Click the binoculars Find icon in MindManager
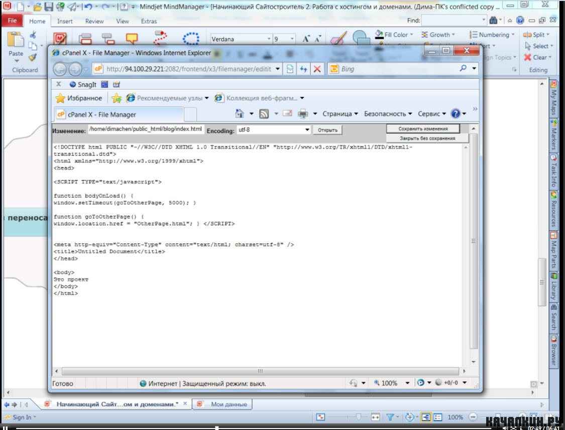The height and width of the screenshot is (430, 565). pos(493,21)
